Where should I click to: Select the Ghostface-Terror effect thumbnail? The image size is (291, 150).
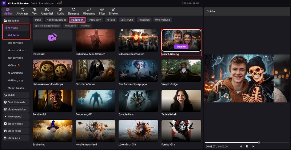[95, 70]
